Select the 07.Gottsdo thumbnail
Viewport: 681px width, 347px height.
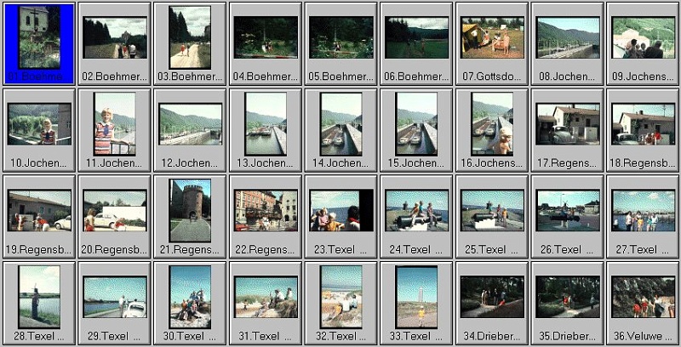pyautogui.click(x=492, y=38)
